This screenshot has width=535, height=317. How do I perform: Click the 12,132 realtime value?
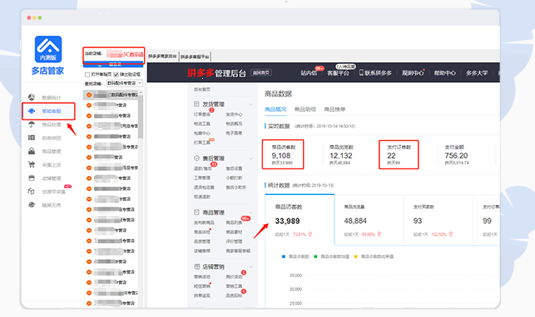tap(341, 155)
